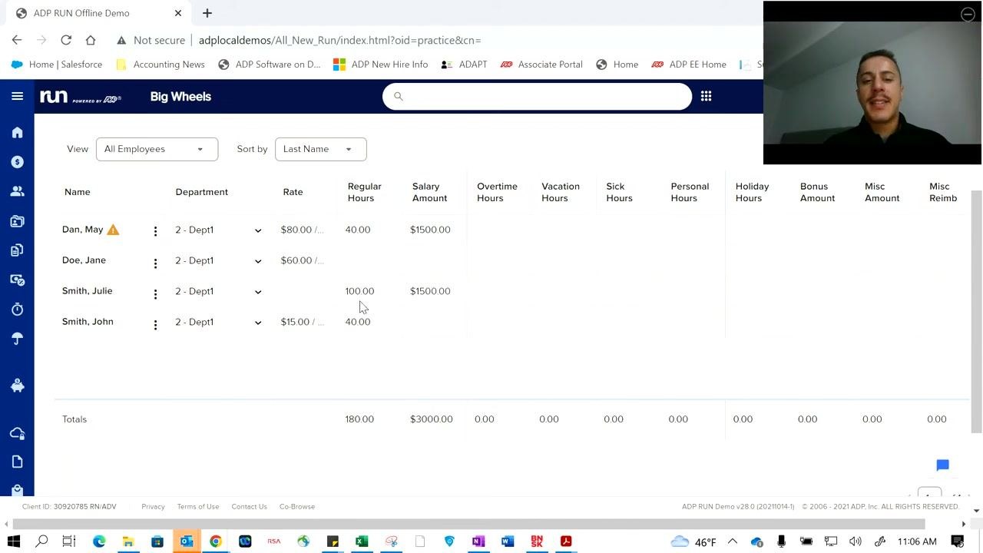983x553 pixels.
Task: Open the Sort by Last Name dropdown
Action: click(x=320, y=149)
